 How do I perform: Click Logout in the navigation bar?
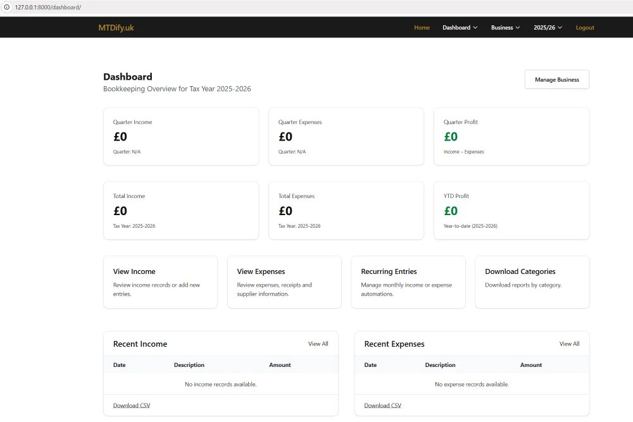(584, 27)
